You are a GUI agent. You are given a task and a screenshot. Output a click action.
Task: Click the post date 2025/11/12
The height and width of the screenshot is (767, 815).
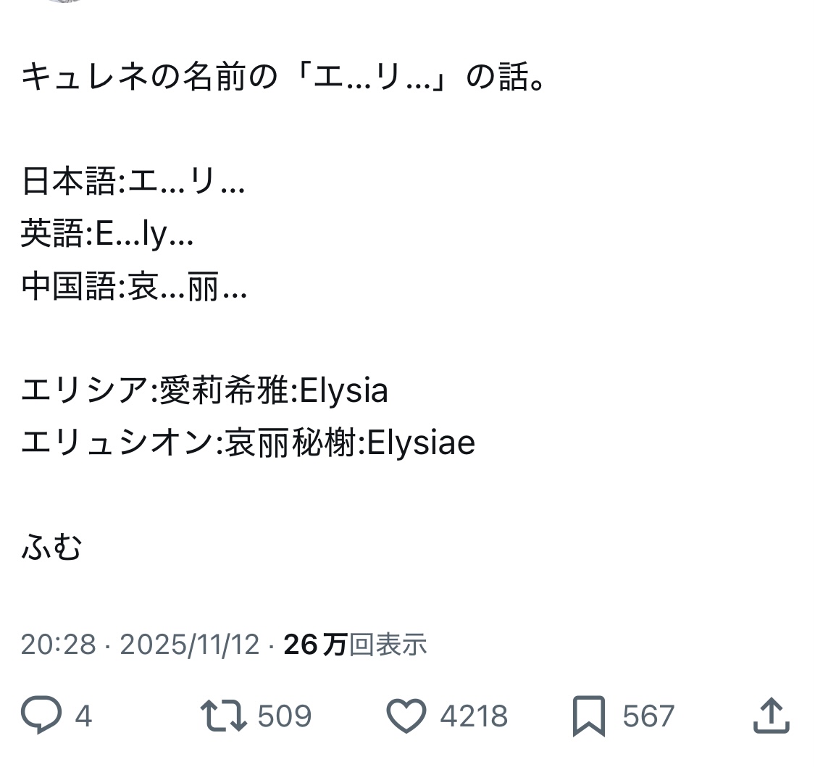[x=189, y=644]
